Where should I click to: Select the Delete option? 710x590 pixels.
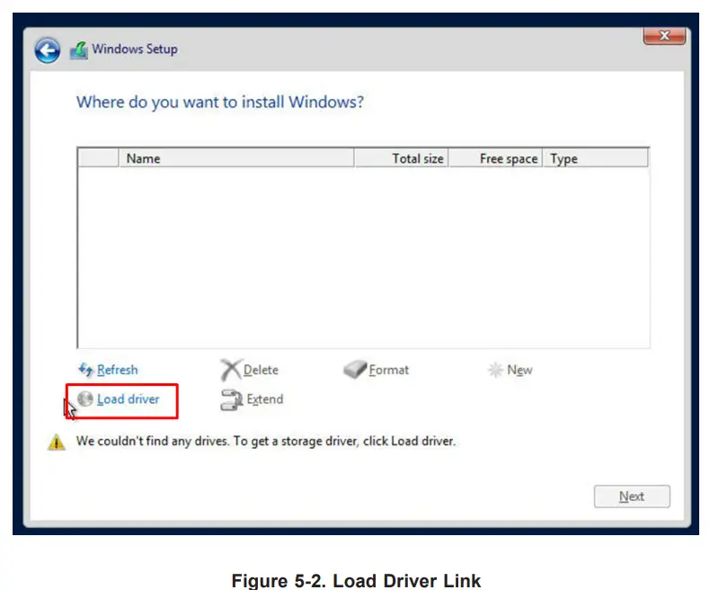click(x=261, y=370)
